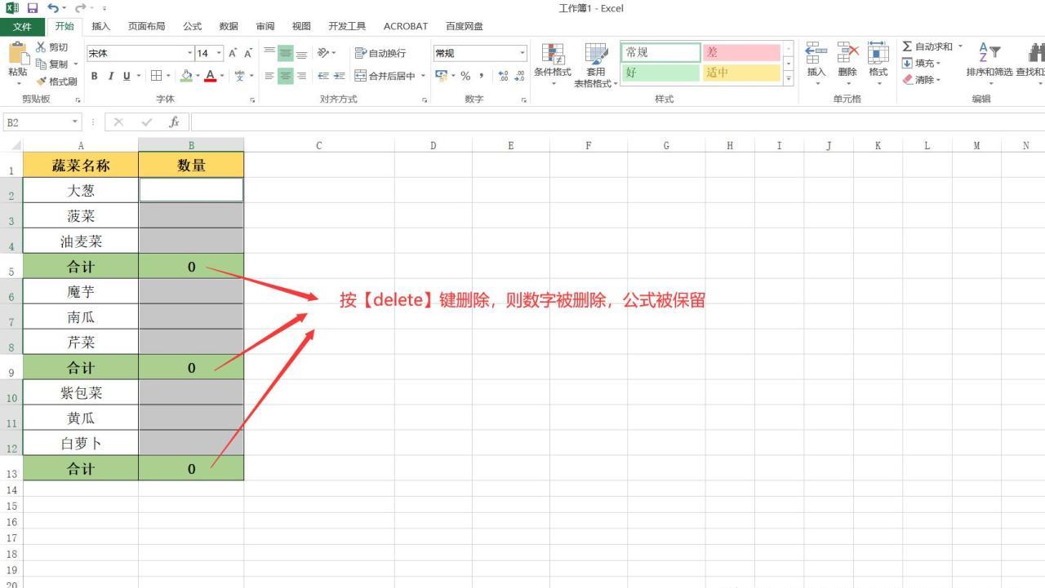
Task: Open the 文件 (File) tab
Action: 22,26
